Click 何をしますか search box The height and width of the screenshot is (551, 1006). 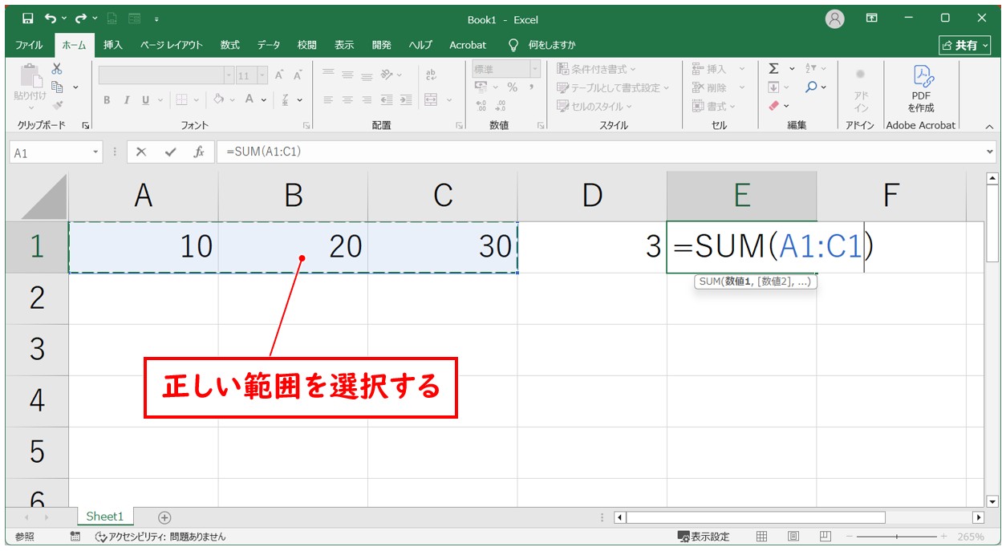point(552,45)
